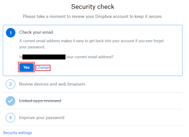The image size is (189, 137).
Task: Click the step 2 numbered circle
Action: [11, 84]
